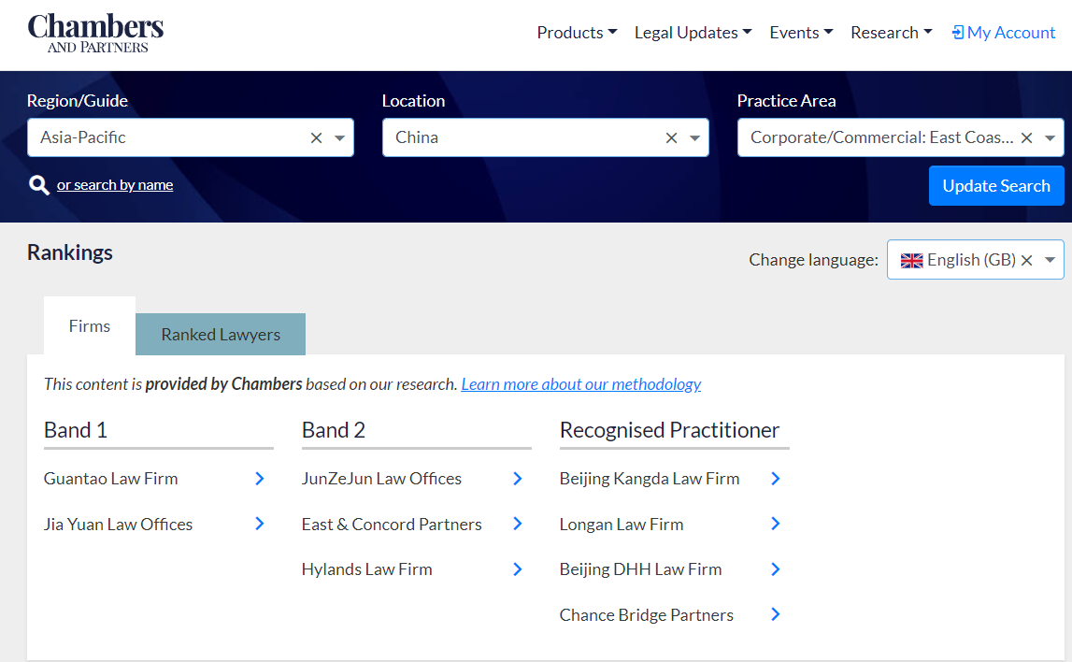The image size is (1072, 662).
Task: Click the arrow next to Longan Law Firm
Action: point(776,524)
